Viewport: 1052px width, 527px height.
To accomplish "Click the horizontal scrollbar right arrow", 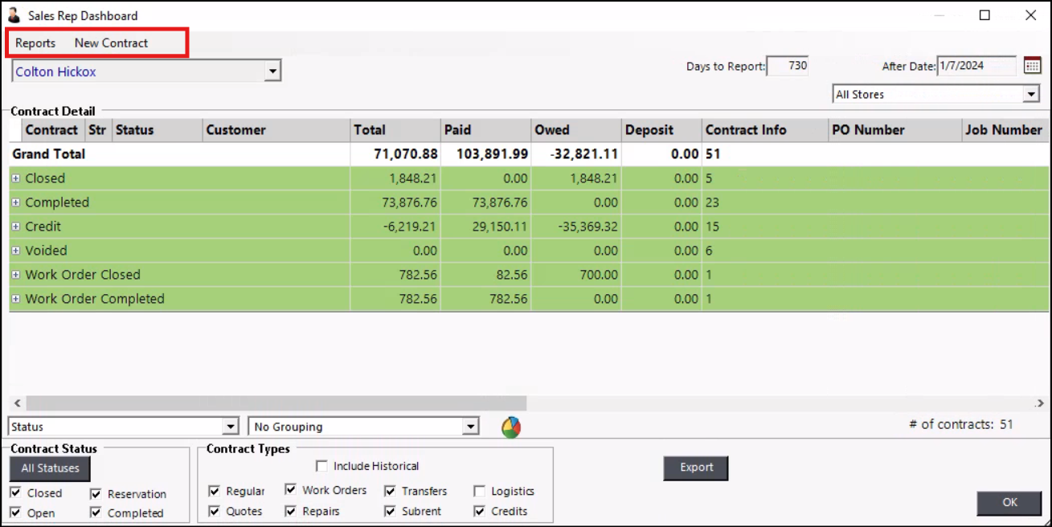I will point(1039,402).
